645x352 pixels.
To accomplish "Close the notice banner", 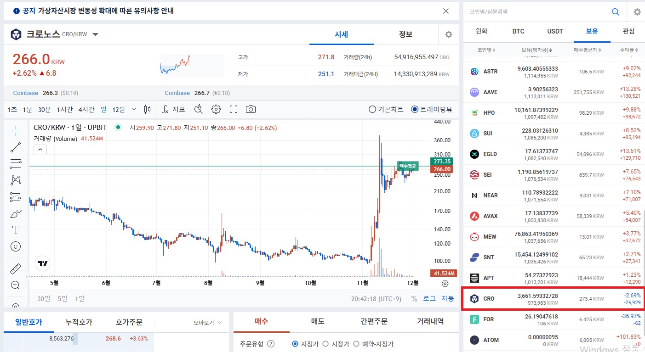I will click(445, 11).
